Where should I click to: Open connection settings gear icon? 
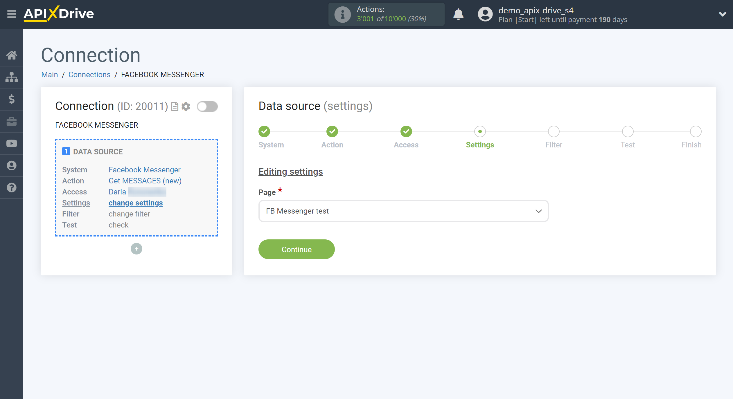click(186, 106)
